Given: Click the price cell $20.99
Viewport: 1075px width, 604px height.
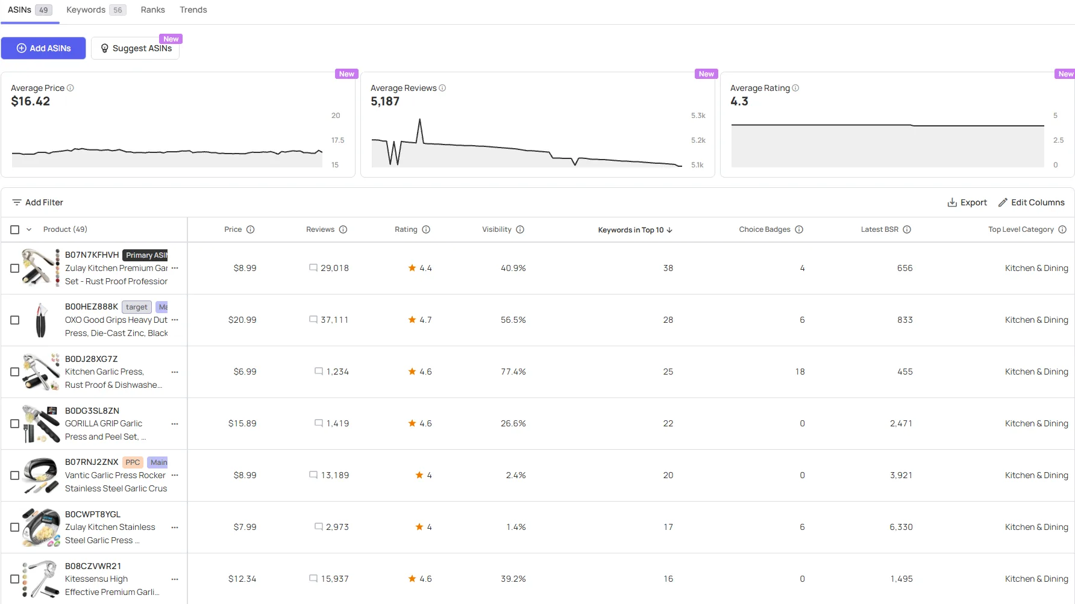Looking at the screenshot, I should tap(242, 320).
